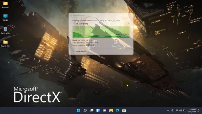Click the battery tray icon
Screen dimensions: 202x114
click(184, 111)
